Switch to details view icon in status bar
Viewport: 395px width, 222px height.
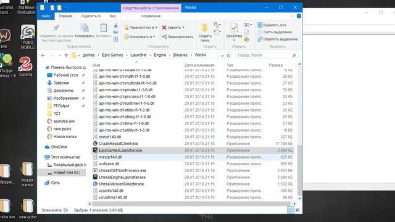coord(291,210)
